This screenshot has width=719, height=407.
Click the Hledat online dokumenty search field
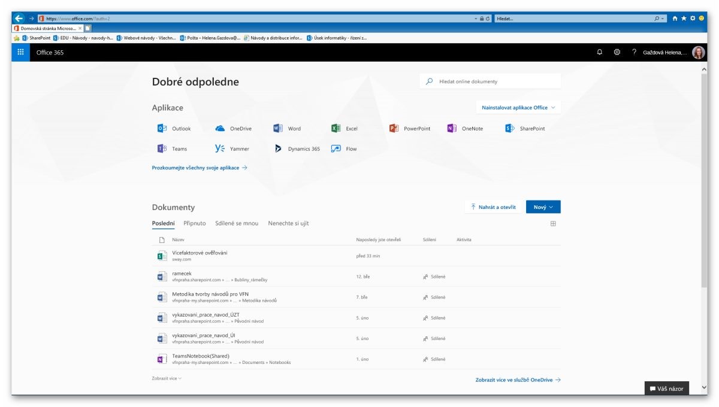[490, 81]
